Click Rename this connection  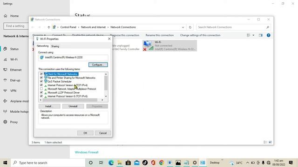159,35
